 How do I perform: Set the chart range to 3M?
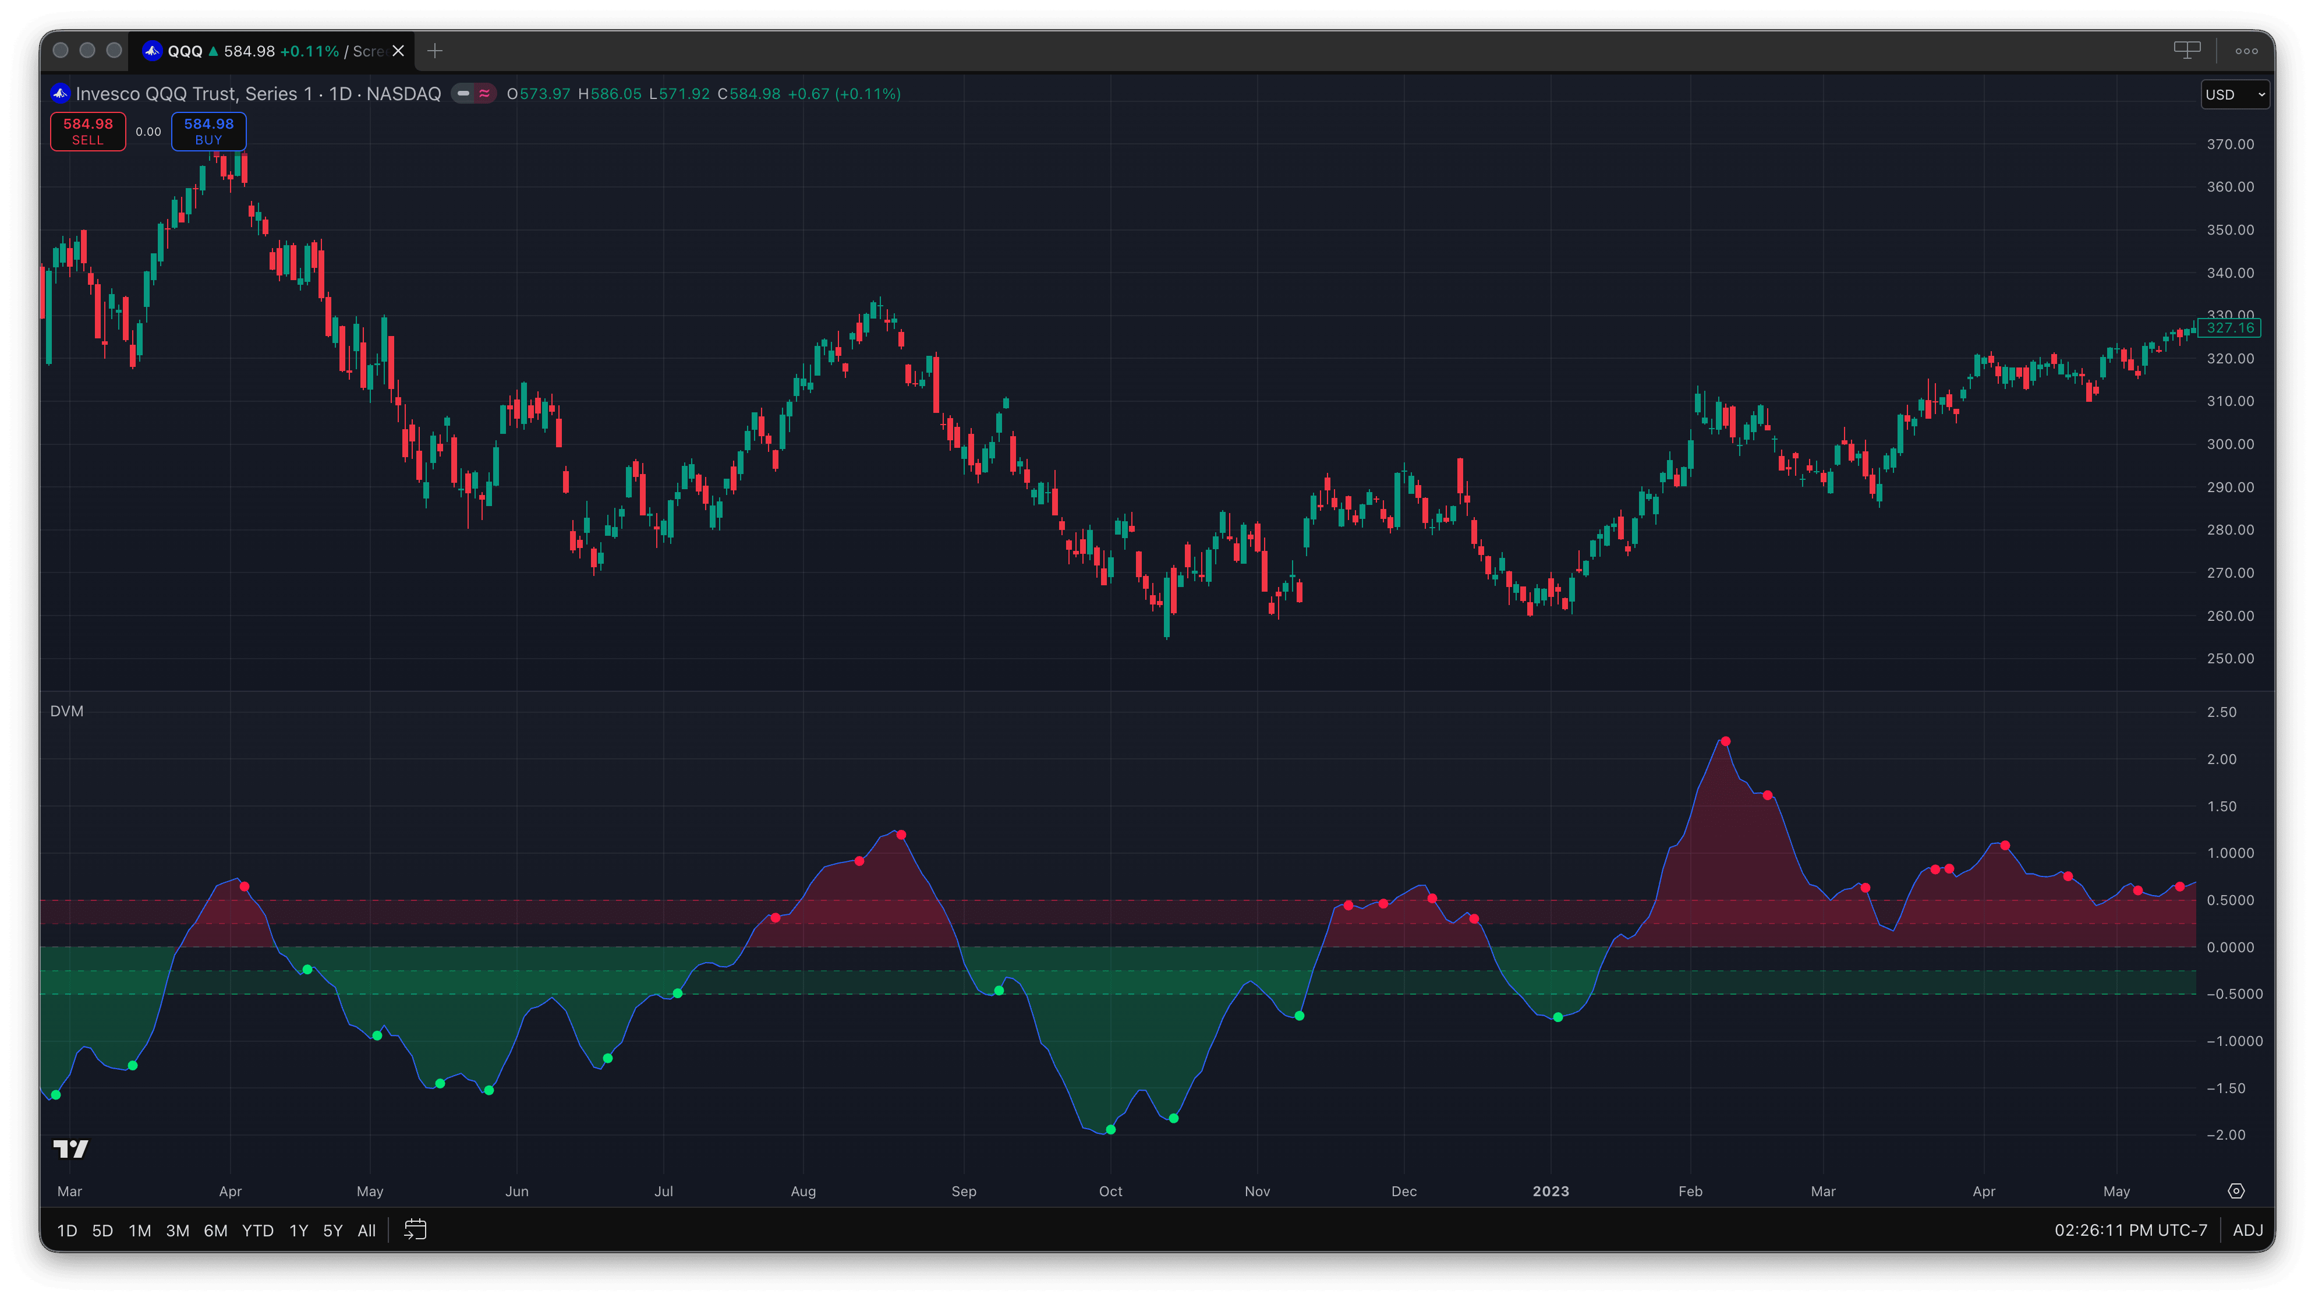point(177,1230)
